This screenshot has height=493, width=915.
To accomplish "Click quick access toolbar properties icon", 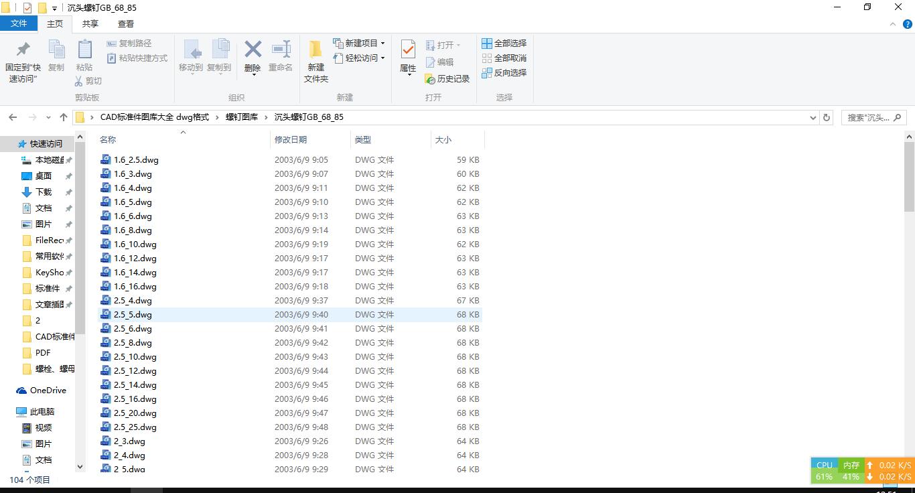I will click(x=27, y=8).
